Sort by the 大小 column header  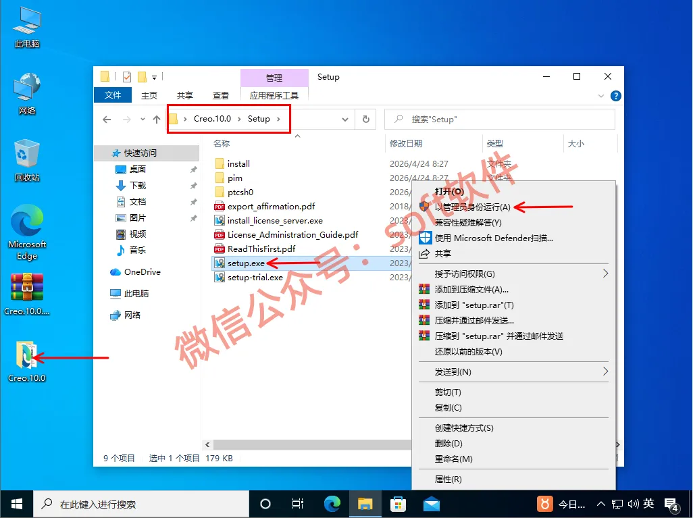(x=576, y=143)
